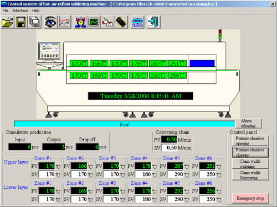
Task: Open a parameter file with folder icon
Action: tap(8, 22)
